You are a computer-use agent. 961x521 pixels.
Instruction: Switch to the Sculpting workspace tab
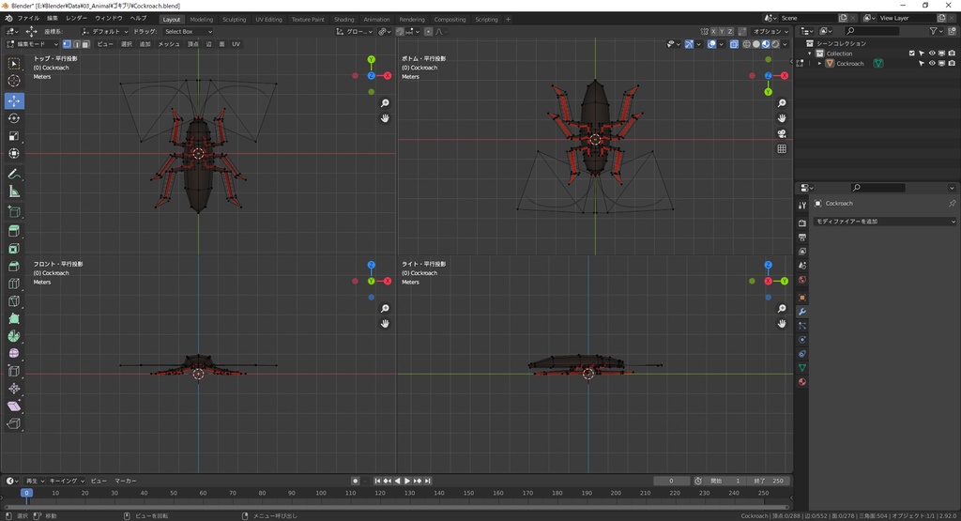[x=234, y=19]
